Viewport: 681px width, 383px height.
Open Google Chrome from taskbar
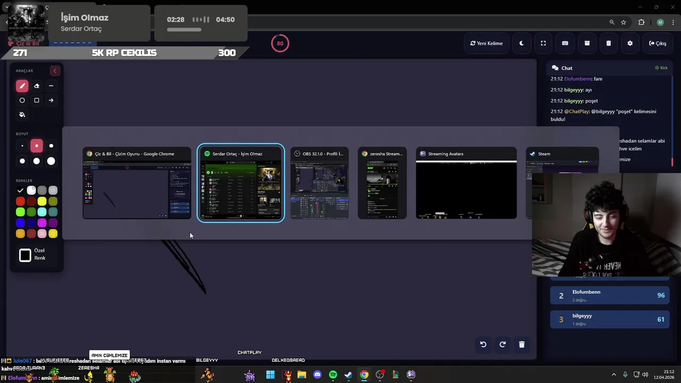pyautogui.click(x=364, y=374)
